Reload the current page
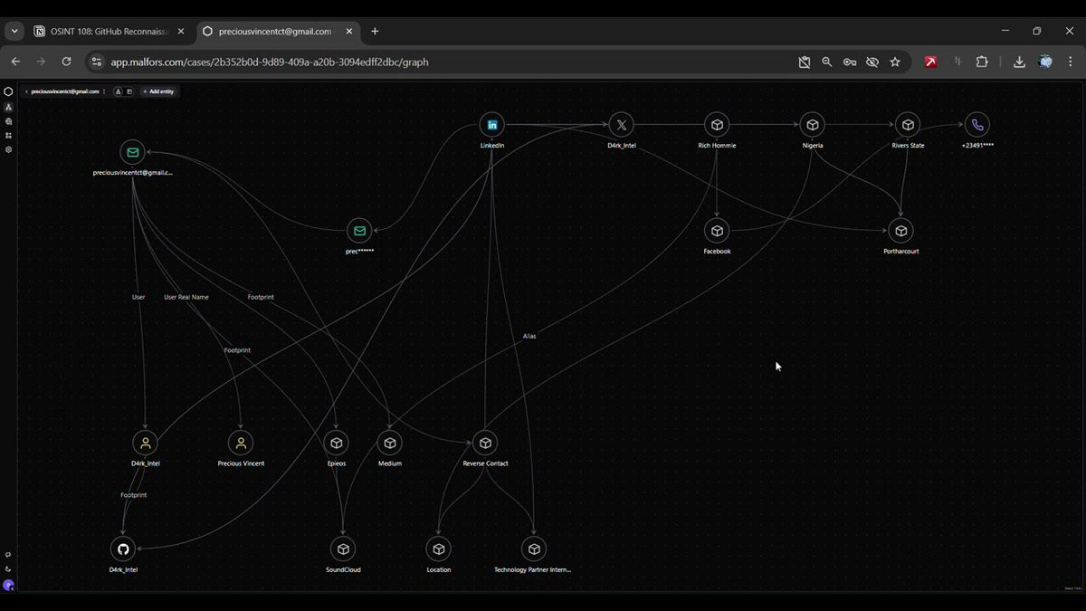 pyautogui.click(x=66, y=62)
